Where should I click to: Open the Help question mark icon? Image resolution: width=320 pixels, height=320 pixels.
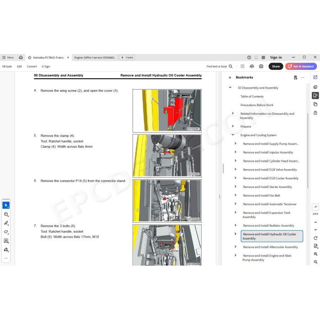[249, 58]
